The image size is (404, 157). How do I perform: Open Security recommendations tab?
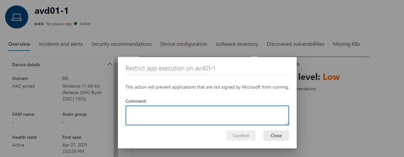(122, 44)
